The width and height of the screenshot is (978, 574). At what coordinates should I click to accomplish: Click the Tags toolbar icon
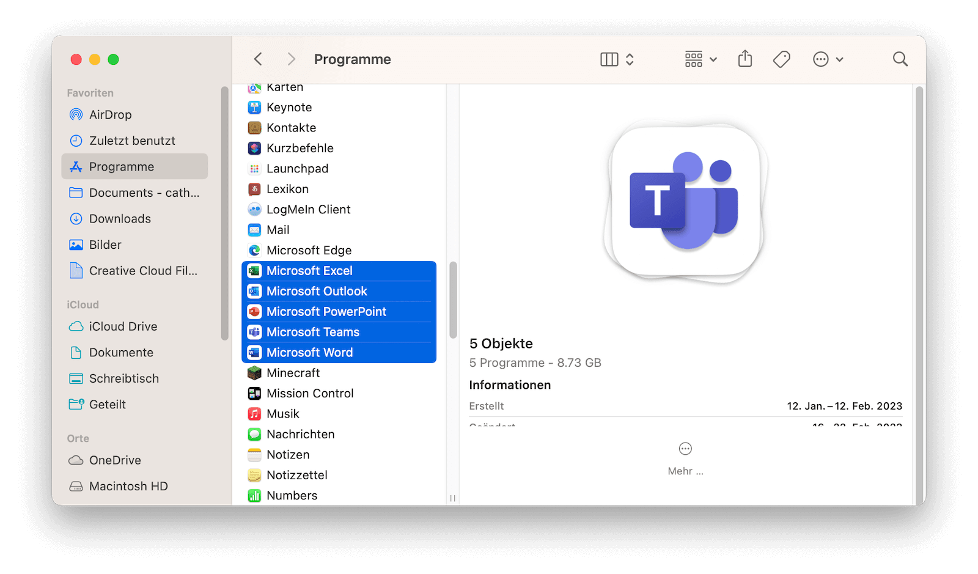(x=782, y=59)
